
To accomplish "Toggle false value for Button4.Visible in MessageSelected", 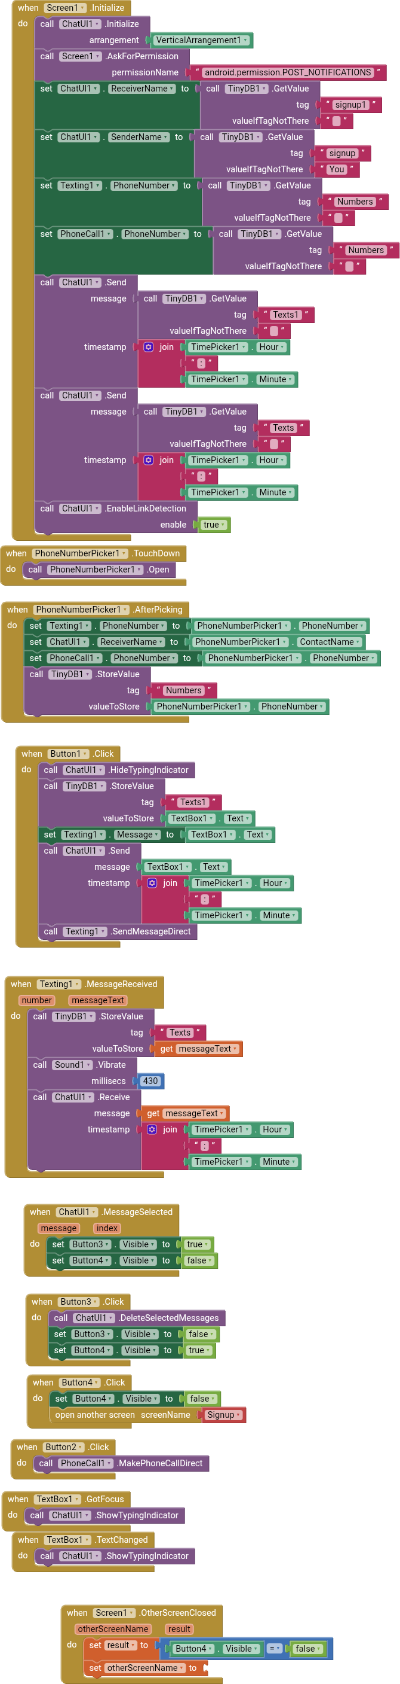I will pyautogui.click(x=199, y=1260).
